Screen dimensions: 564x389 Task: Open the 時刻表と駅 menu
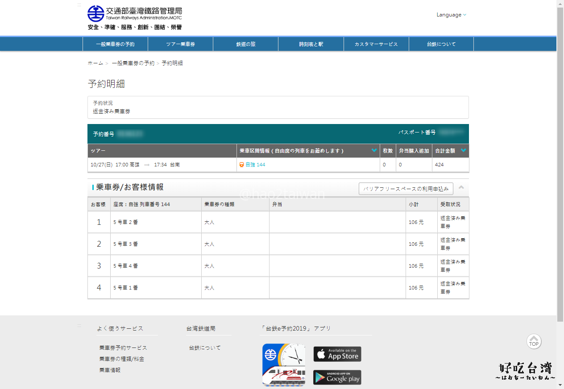coord(311,44)
